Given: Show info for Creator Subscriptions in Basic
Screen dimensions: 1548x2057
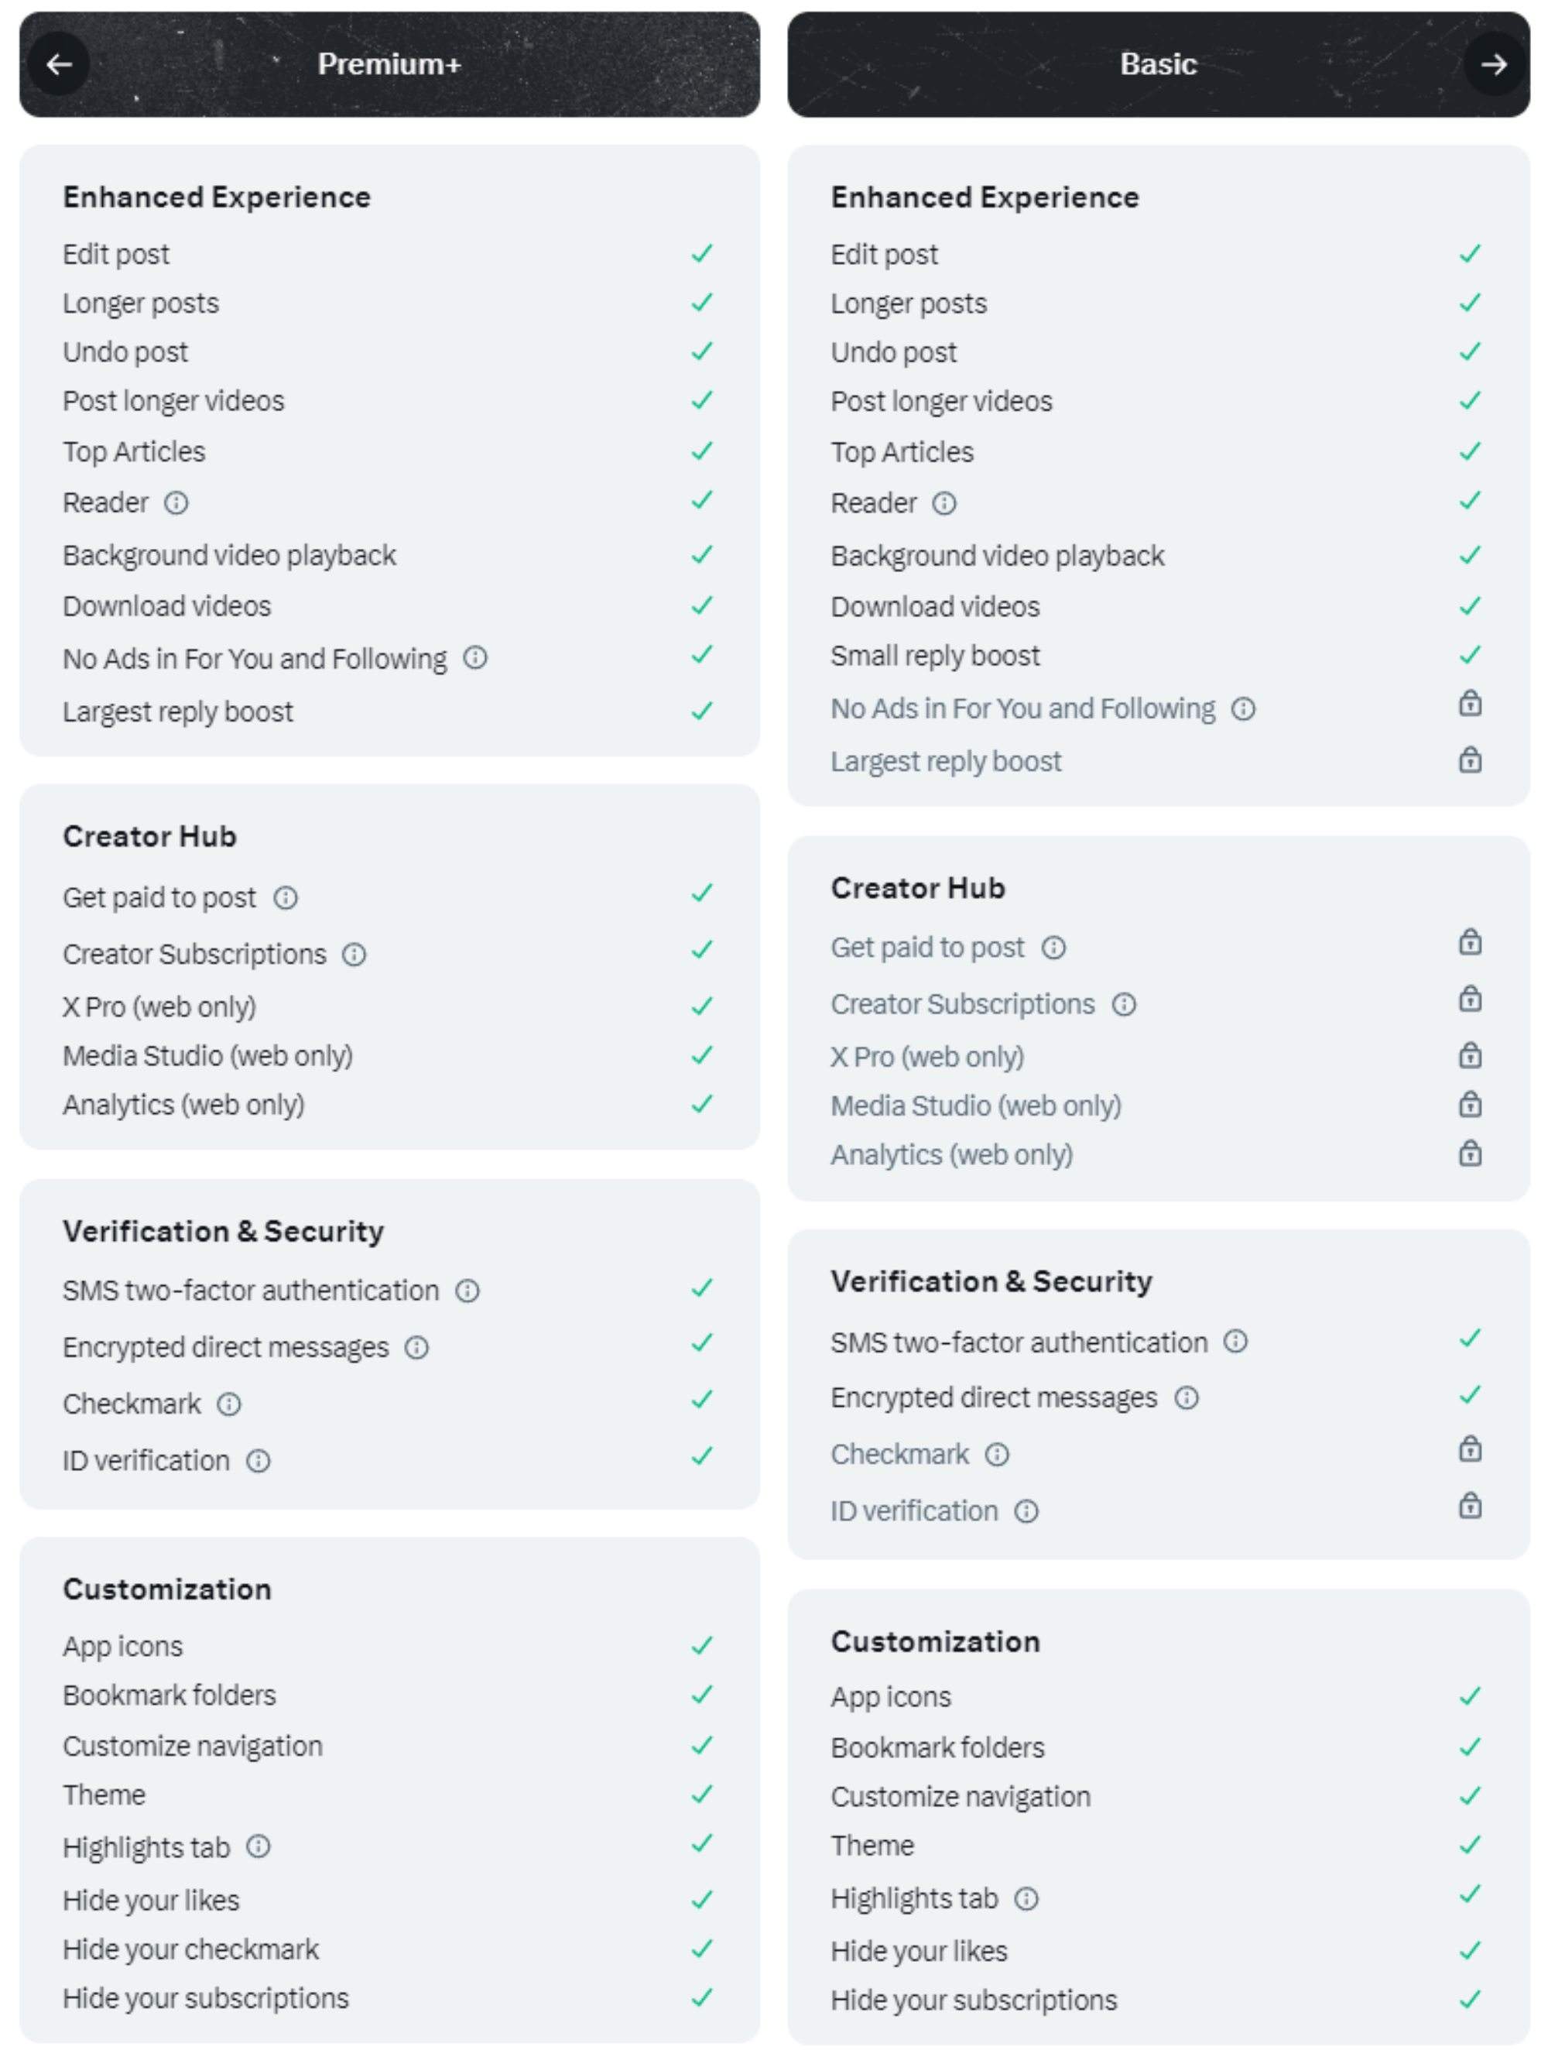Looking at the screenshot, I should [1124, 1004].
